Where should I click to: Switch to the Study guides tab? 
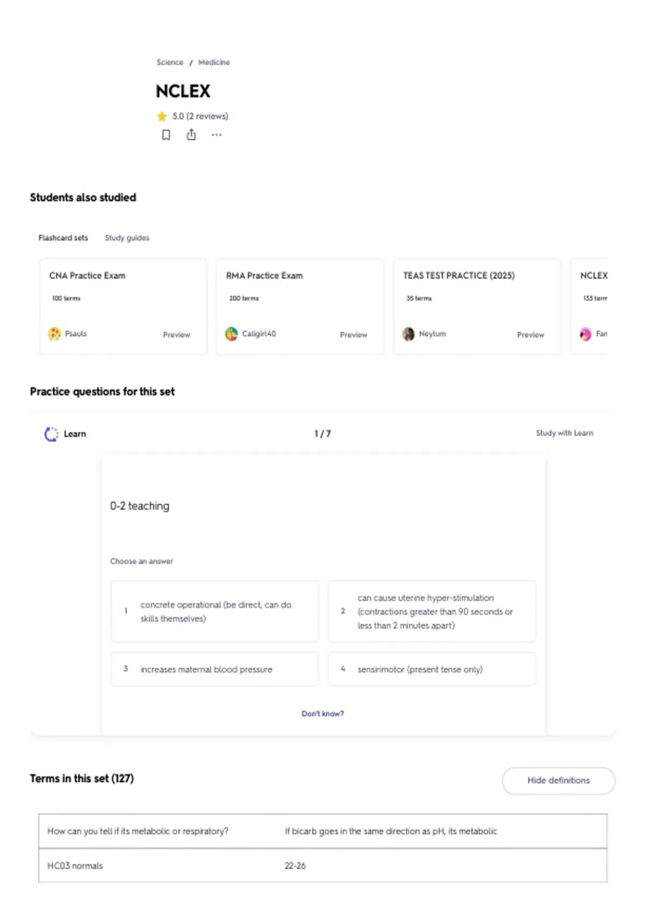[127, 237]
